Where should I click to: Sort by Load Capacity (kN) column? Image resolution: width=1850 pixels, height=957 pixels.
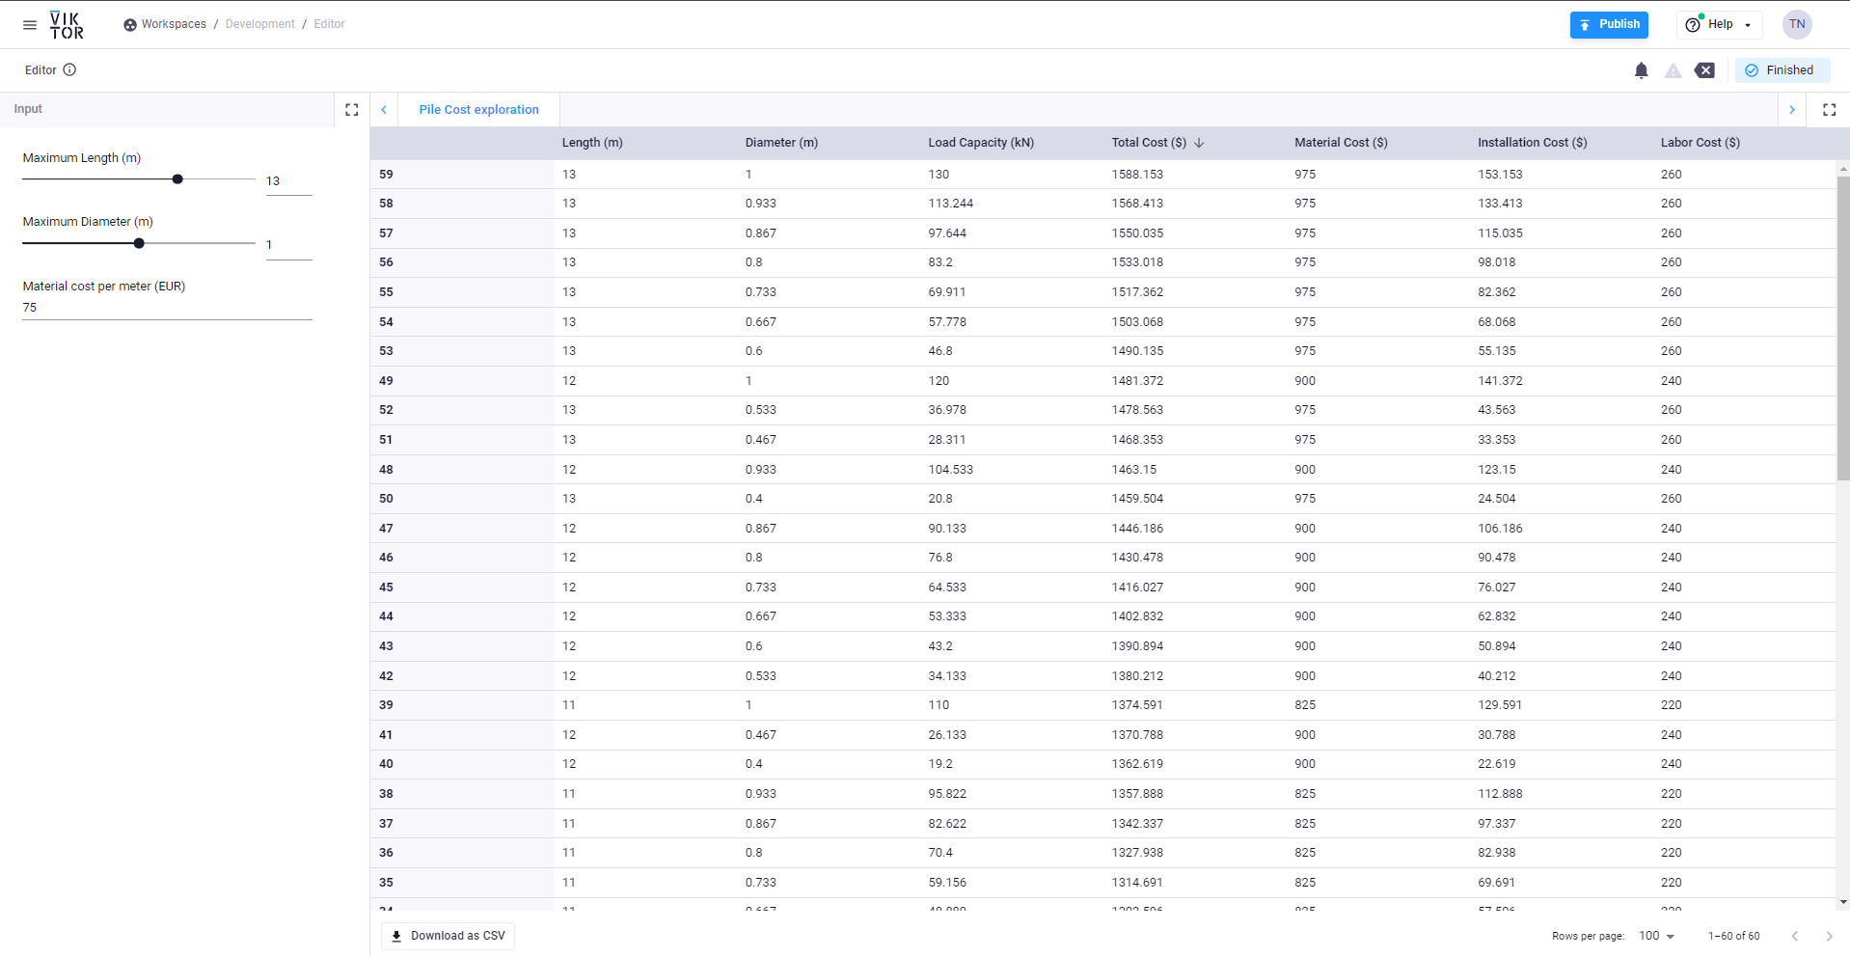tap(981, 143)
